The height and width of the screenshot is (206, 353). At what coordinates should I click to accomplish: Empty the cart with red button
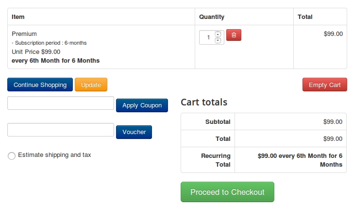[325, 85]
